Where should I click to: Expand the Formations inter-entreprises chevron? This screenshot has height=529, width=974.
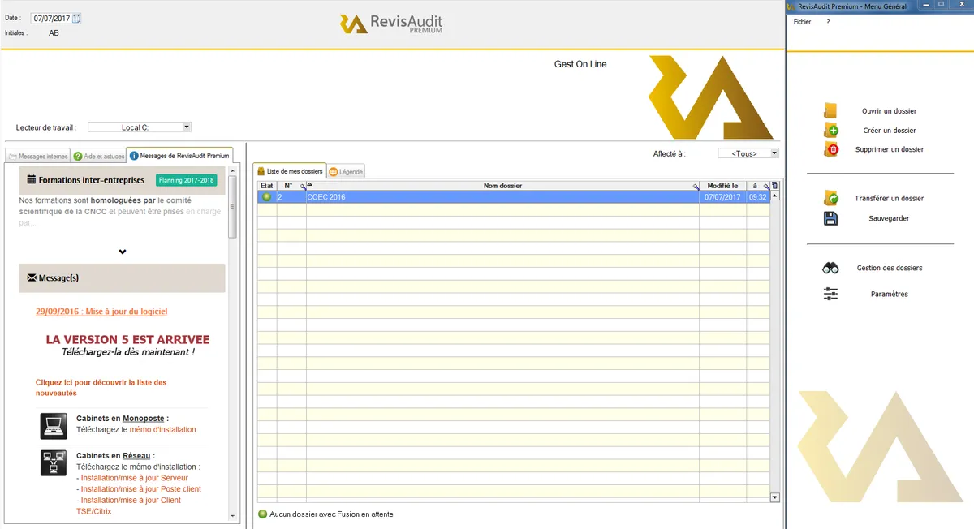123,252
